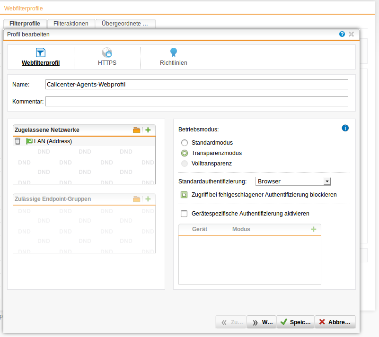Select Standardmodus radio button
This screenshot has height=337, width=379.
click(x=185, y=143)
